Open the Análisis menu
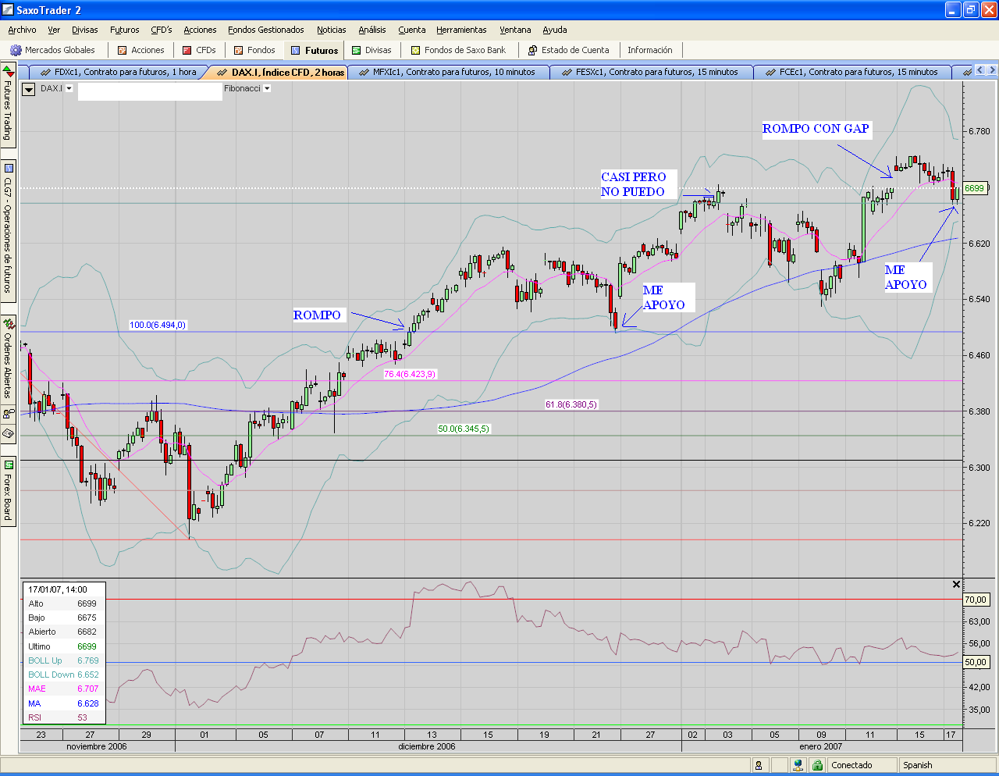This screenshot has height=776, width=999. (372, 30)
